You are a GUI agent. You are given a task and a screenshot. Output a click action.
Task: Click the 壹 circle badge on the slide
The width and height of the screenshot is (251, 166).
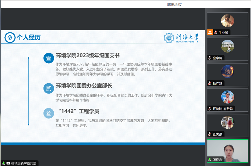coord(49,58)
